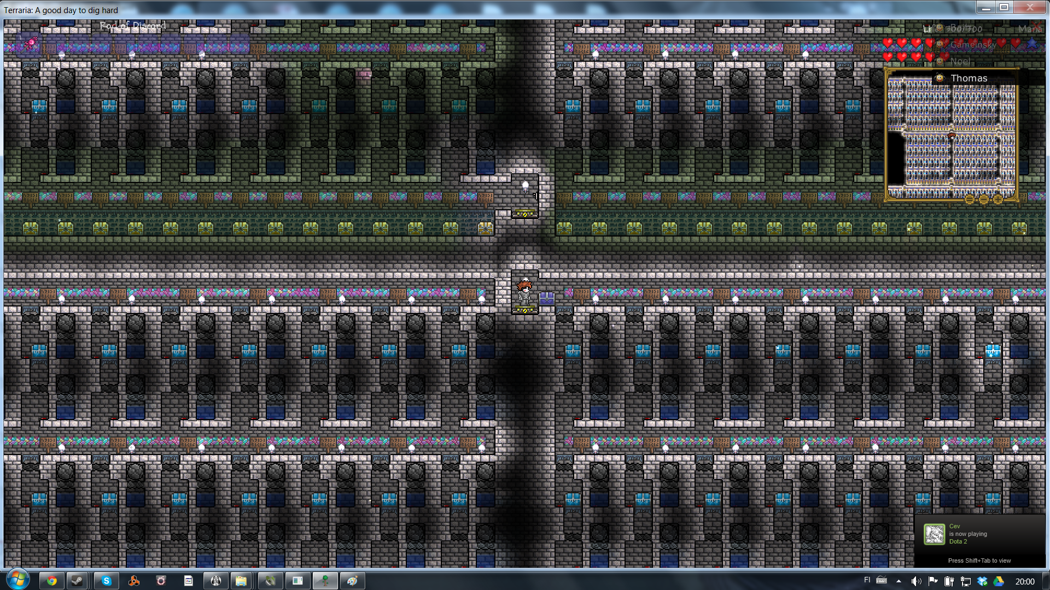
Task: Click the Terraria tree taskbar icon
Action: 325,581
